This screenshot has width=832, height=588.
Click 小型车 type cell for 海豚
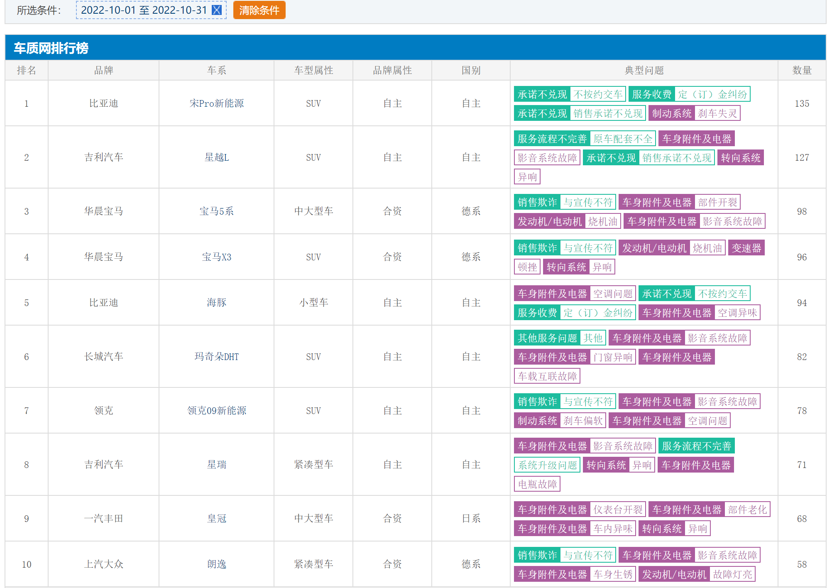[x=313, y=303]
